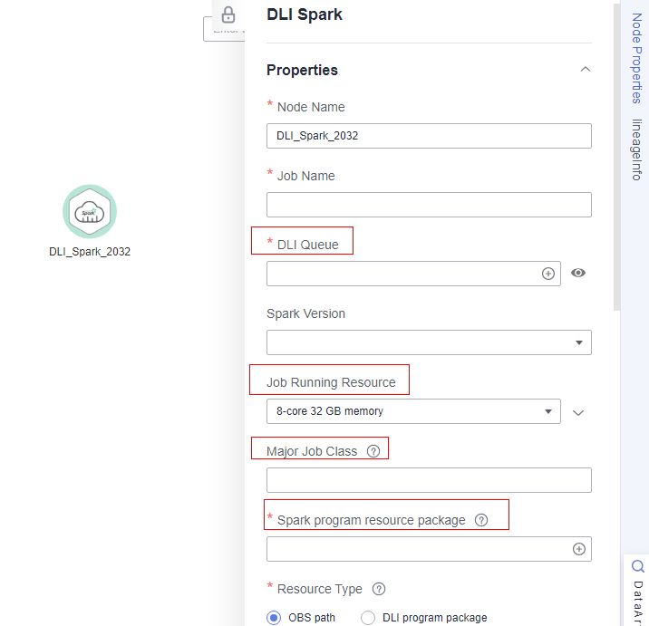This screenshot has width=649, height=626.
Task: Expand the chevron beside Job Running Resource
Action: coord(579,412)
